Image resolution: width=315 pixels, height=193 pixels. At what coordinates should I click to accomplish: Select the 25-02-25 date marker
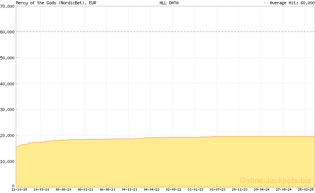[x=306, y=189]
